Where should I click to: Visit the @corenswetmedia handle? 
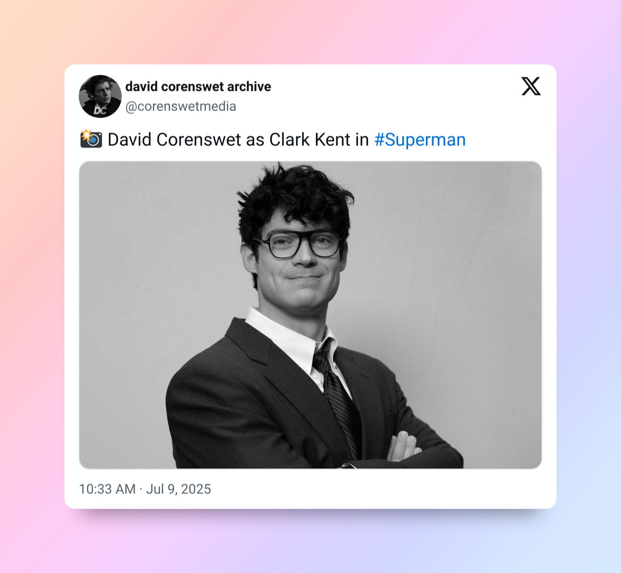(181, 106)
